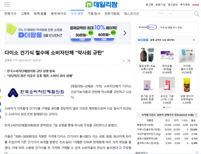
Task: Click the 50만원~ 10% payback button
Action: pos(104,36)
